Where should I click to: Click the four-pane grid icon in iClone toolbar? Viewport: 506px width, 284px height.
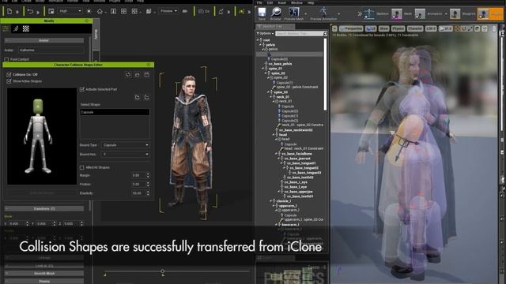click(123, 11)
